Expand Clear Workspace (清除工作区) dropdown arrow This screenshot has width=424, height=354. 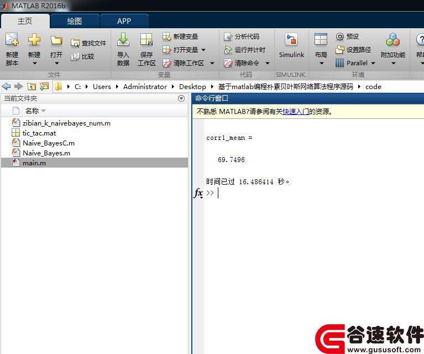point(212,63)
